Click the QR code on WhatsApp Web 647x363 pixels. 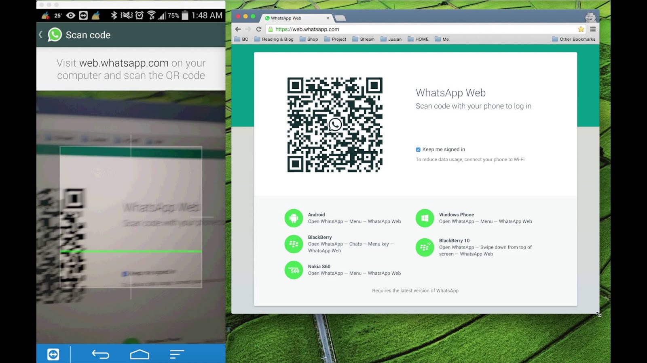click(x=335, y=125)
